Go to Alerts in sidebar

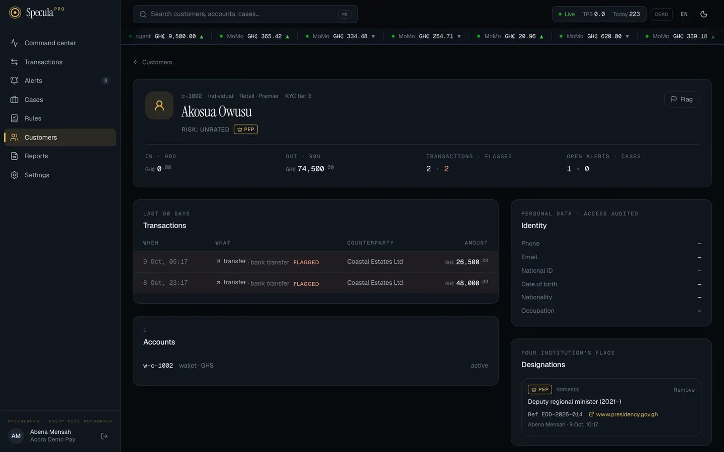(x=60, y=81)
